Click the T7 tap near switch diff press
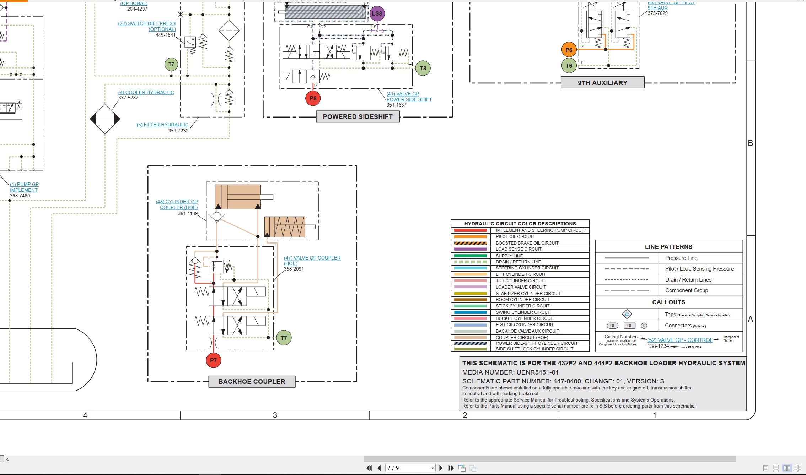Viewport: 806px width, 475px height. click(x=171, y=64)
